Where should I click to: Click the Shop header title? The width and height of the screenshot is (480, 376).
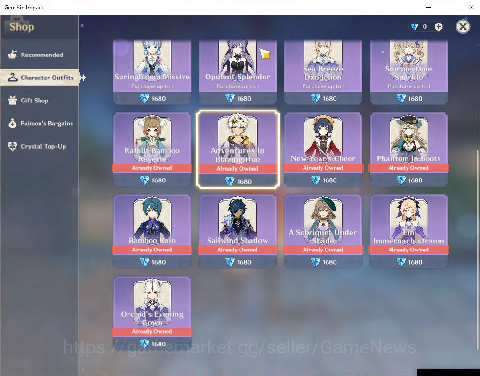tap(22, 27)
